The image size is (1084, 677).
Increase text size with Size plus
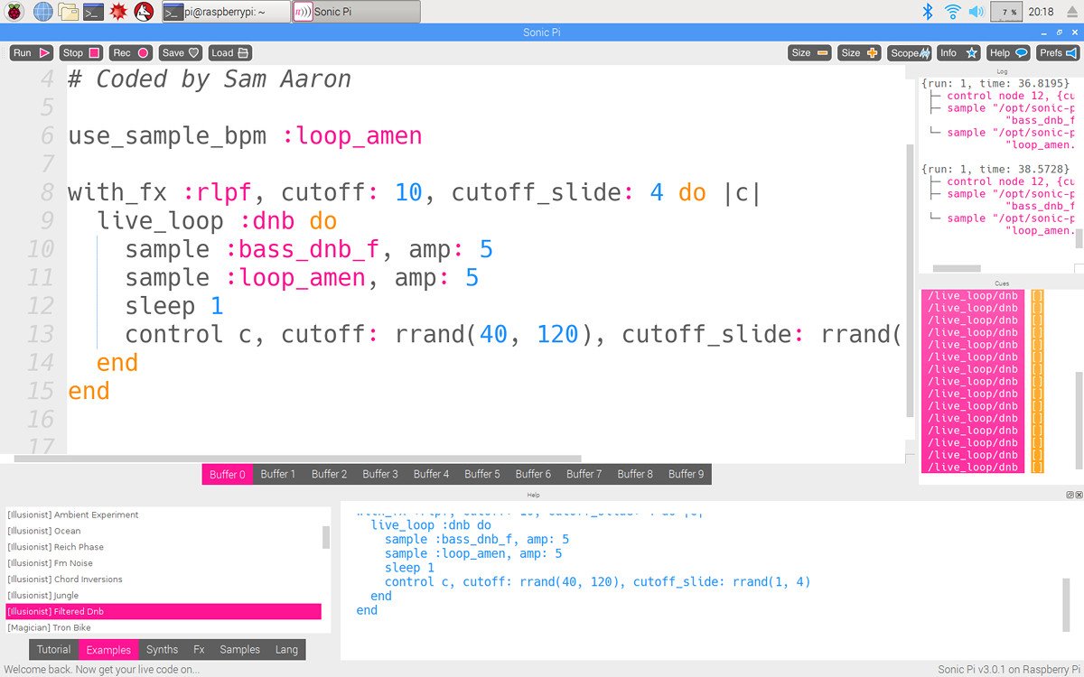[859, 53]
